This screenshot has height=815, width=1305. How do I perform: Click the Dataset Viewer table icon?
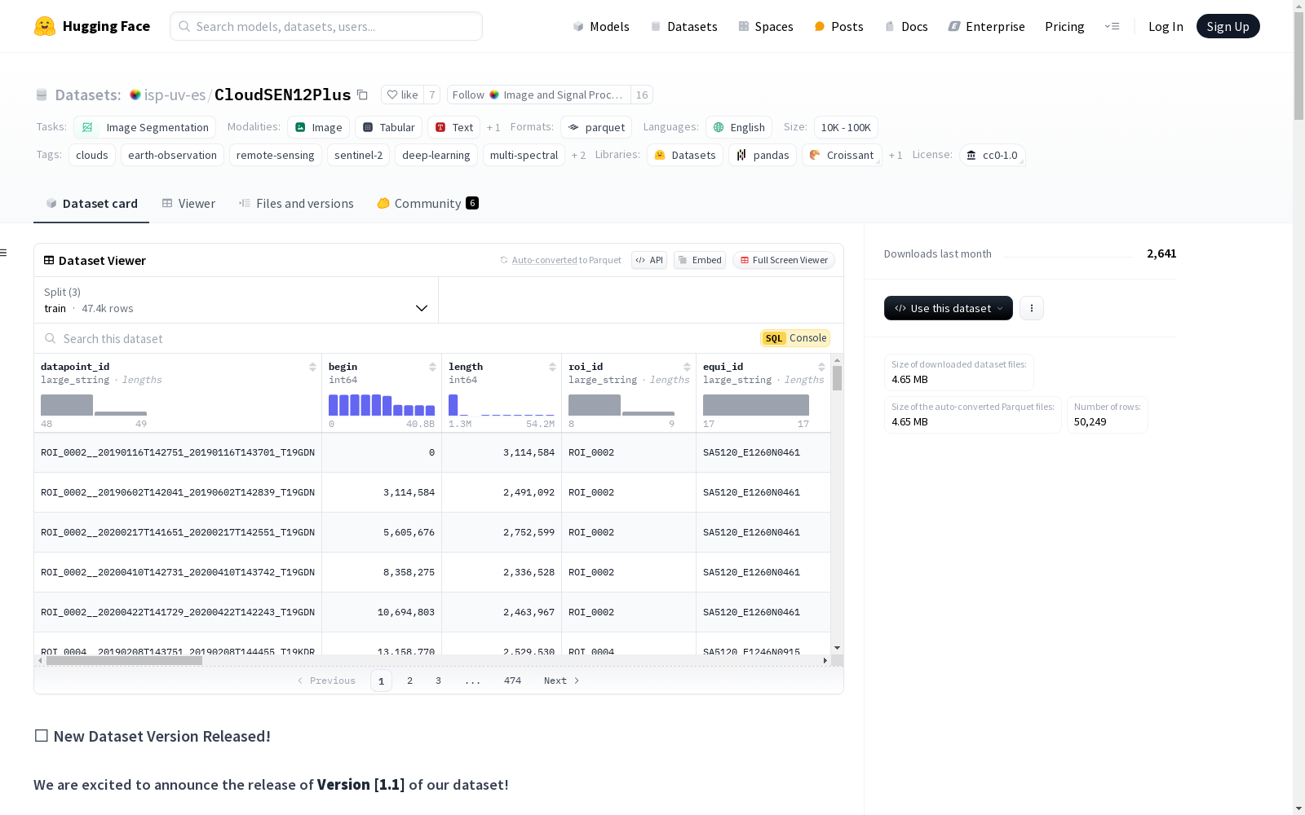[x=49, y=260]
